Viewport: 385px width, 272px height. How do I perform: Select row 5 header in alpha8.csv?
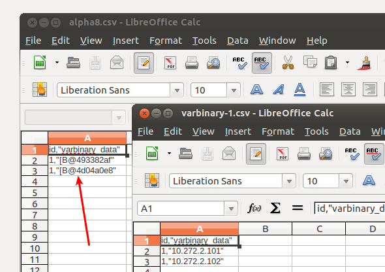pos(35,193)
